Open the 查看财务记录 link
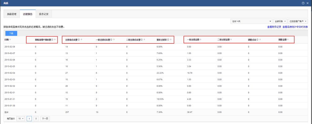The image size is (312, 124). point(274,27)
